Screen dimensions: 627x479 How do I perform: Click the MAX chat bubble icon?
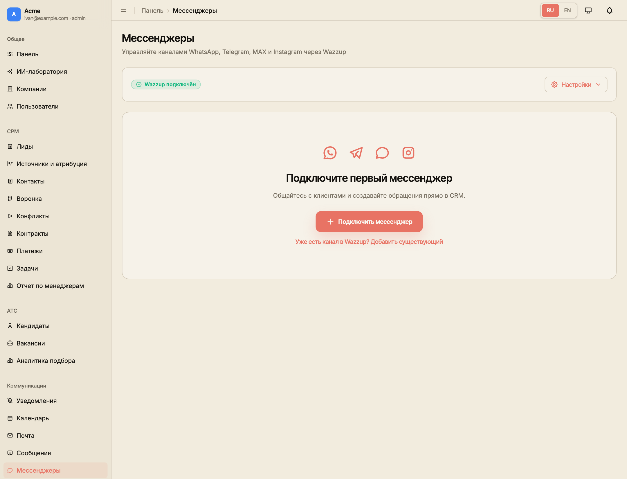point(382,153)
